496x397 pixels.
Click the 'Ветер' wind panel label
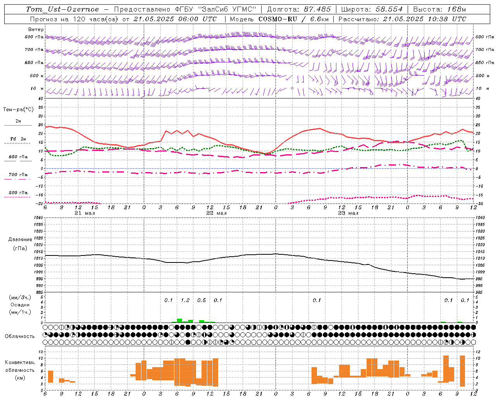pyautogui.click(x=36, y=29)
